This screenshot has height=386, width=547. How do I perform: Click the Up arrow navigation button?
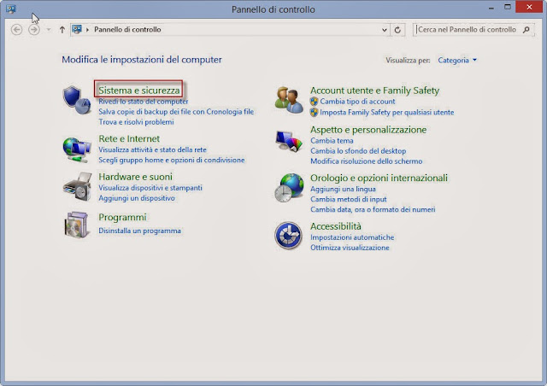[62, 29]
